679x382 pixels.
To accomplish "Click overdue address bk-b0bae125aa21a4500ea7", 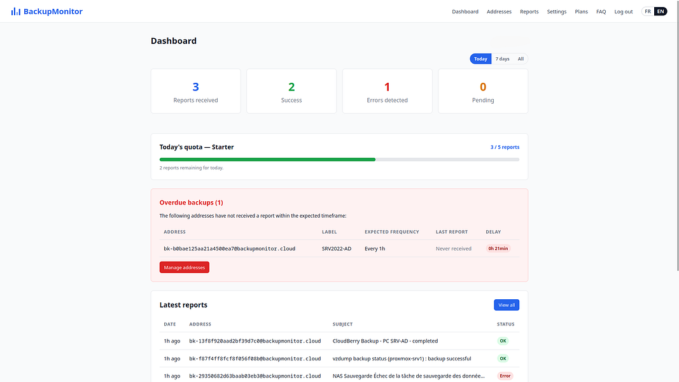I will click(x=230, y=248).
